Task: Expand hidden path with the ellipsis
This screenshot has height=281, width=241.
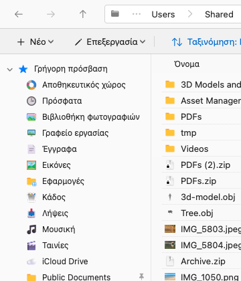Action: click(x=137, y=14)
